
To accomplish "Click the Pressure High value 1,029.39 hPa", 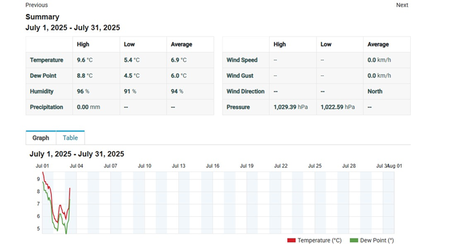I will pyautogui.click(x=291, y=107).
